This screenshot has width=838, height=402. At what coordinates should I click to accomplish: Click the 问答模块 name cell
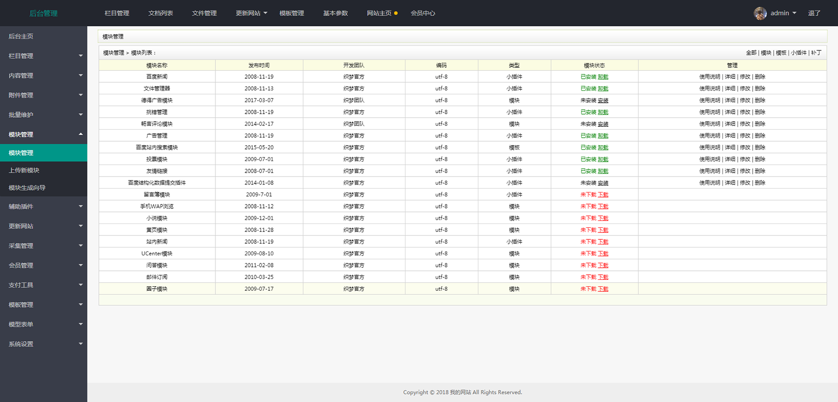tap(157, 265)
